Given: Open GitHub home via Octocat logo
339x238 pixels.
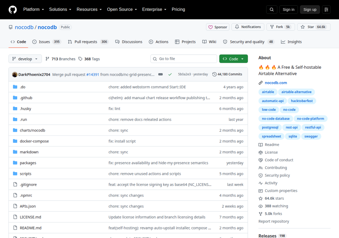Looking at the screenshot, I should pyautogui.click(x=13, y=10).
